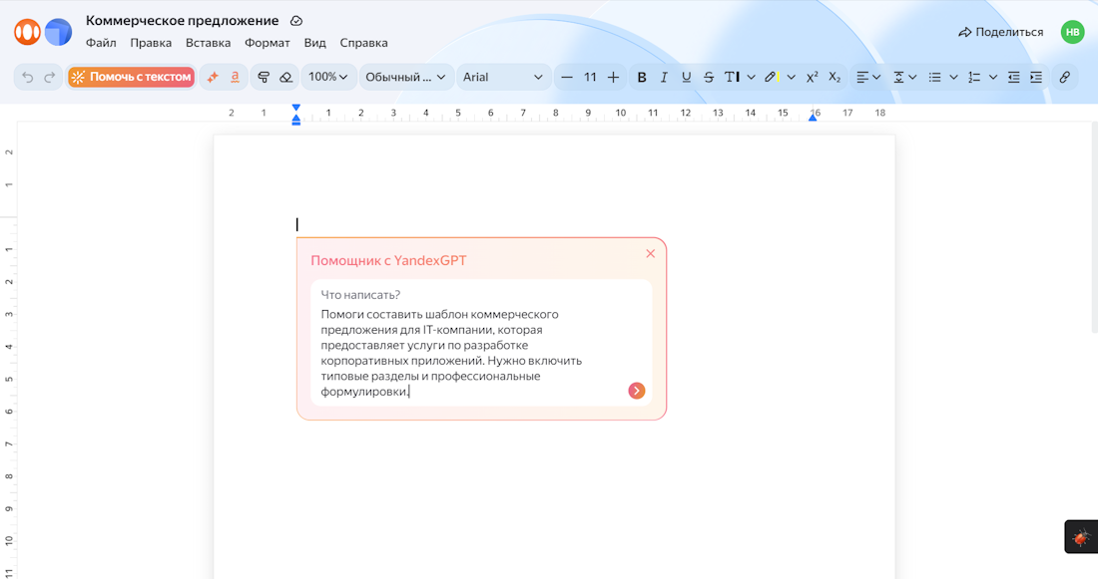
Task: Click inside the 'Что написать?' prompt field
Action: pos(481,343)
